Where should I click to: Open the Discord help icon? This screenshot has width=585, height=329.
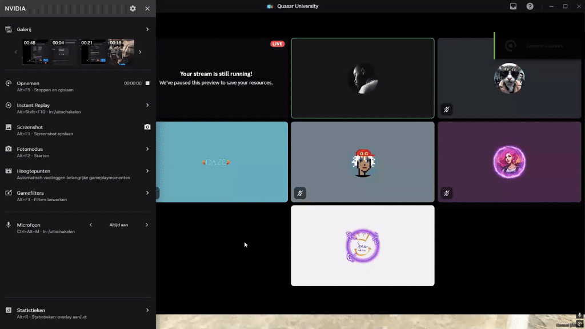(530, 6)
